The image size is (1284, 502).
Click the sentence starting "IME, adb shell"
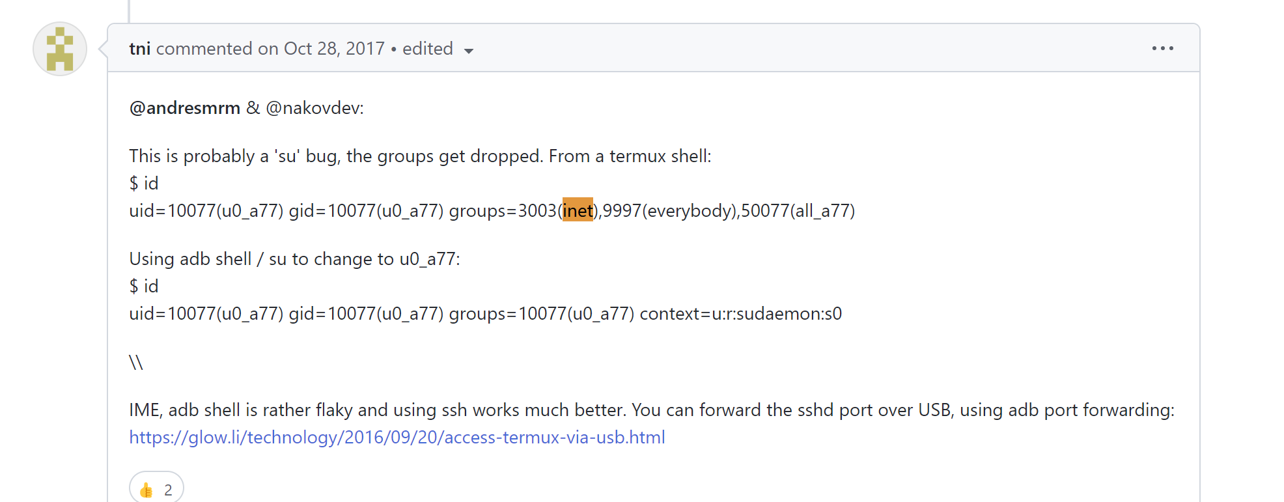coord(651,410)
